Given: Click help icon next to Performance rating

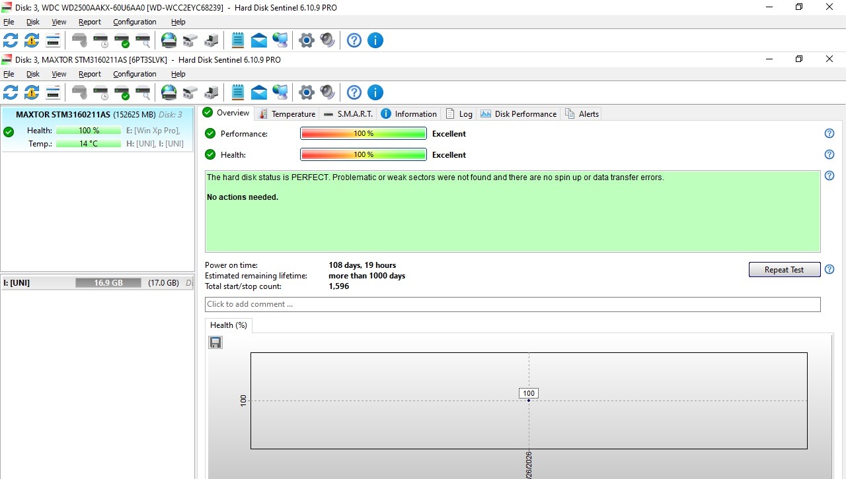Looking at the screenshot, I should pos(829,134).
